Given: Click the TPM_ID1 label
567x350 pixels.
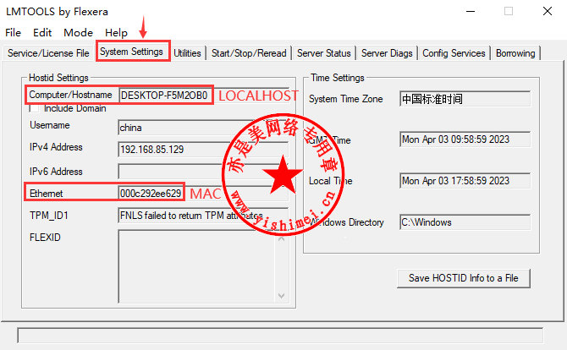Looking at the screenshot, I should tap(49, 216).
